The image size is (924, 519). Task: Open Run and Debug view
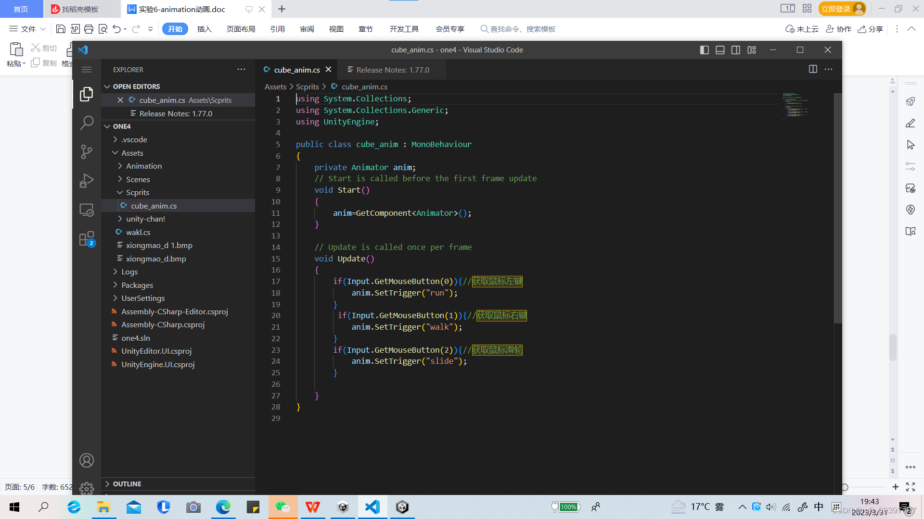click(x=87, y=181)
